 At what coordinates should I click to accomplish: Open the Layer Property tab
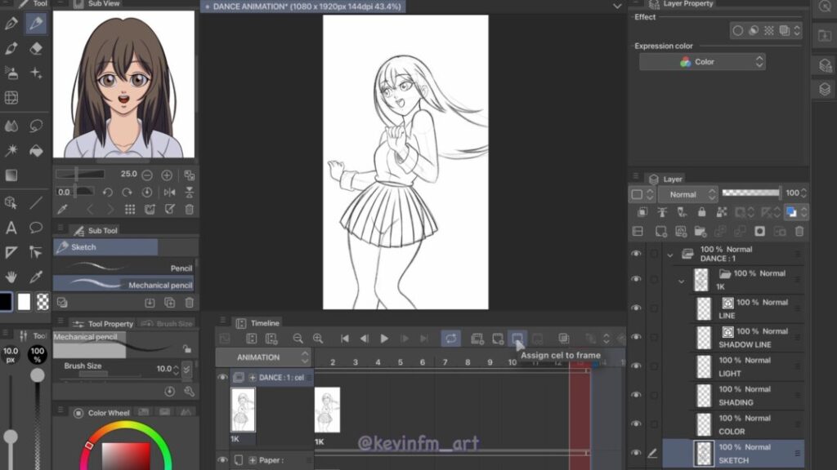pos(681,4)
